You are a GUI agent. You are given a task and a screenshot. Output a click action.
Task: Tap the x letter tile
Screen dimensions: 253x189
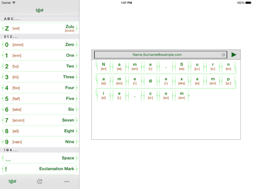coord(181,81)
